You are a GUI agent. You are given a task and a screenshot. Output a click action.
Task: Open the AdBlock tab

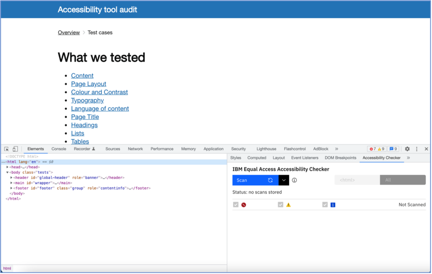coord(321,149)
